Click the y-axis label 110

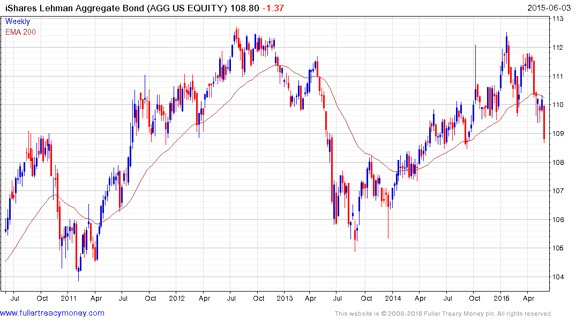coord(558,104)
